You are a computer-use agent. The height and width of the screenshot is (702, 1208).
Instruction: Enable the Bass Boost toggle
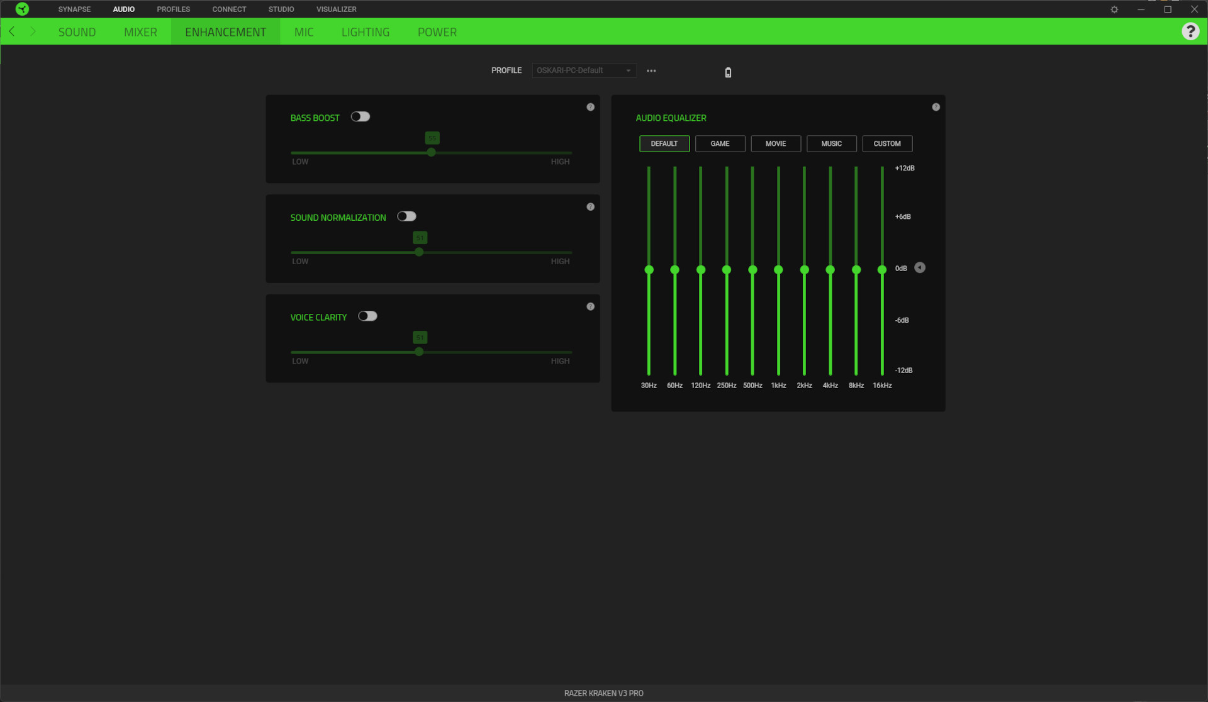point(361,117)
